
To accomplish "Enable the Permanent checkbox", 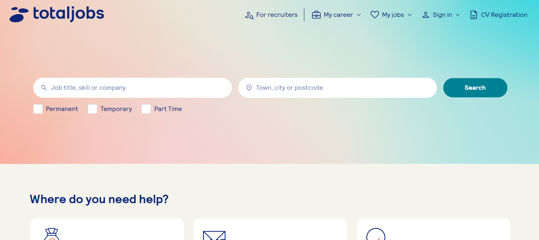I will pos(38,109).
